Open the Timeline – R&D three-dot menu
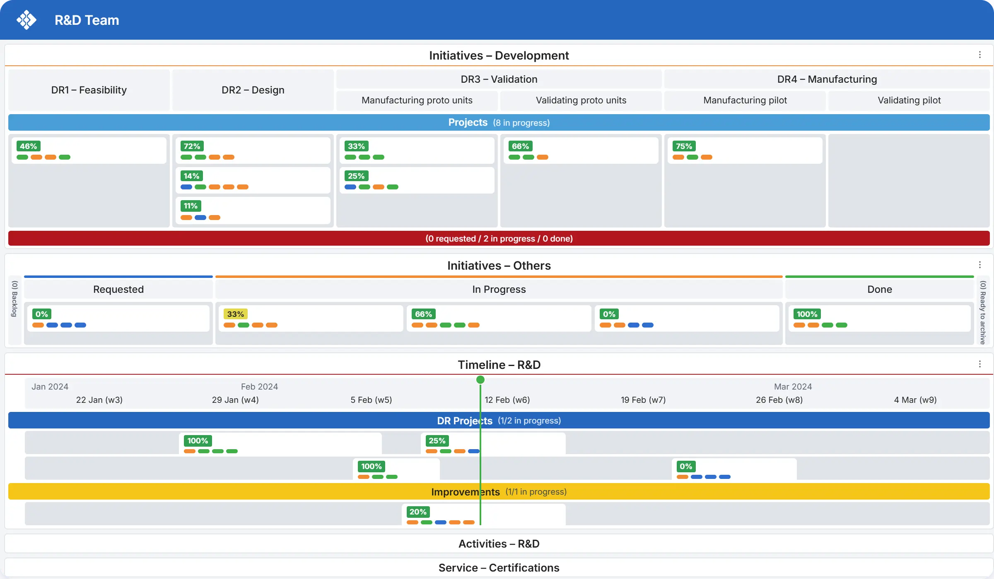994x579 pixels. tap(980, 364)
